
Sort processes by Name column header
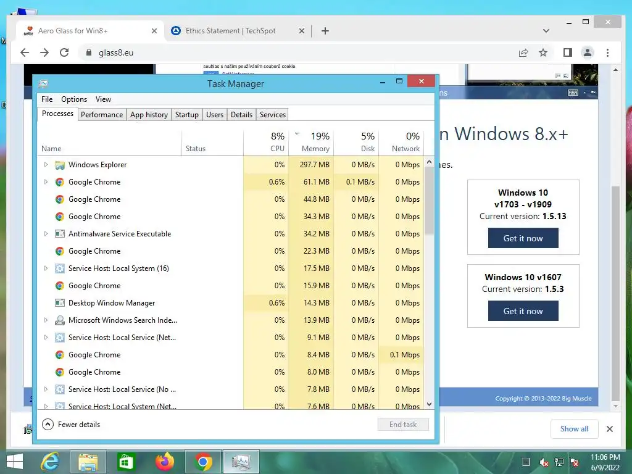pyautogui.click(x=110, y=143)
